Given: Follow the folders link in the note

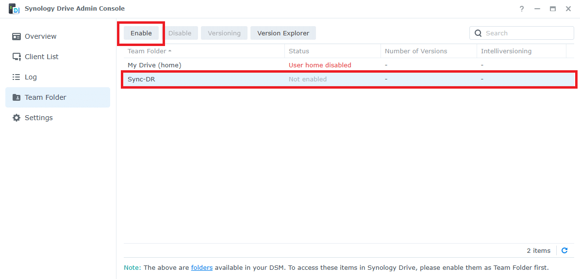Looking at the screenshot, I should click(201, 267).
